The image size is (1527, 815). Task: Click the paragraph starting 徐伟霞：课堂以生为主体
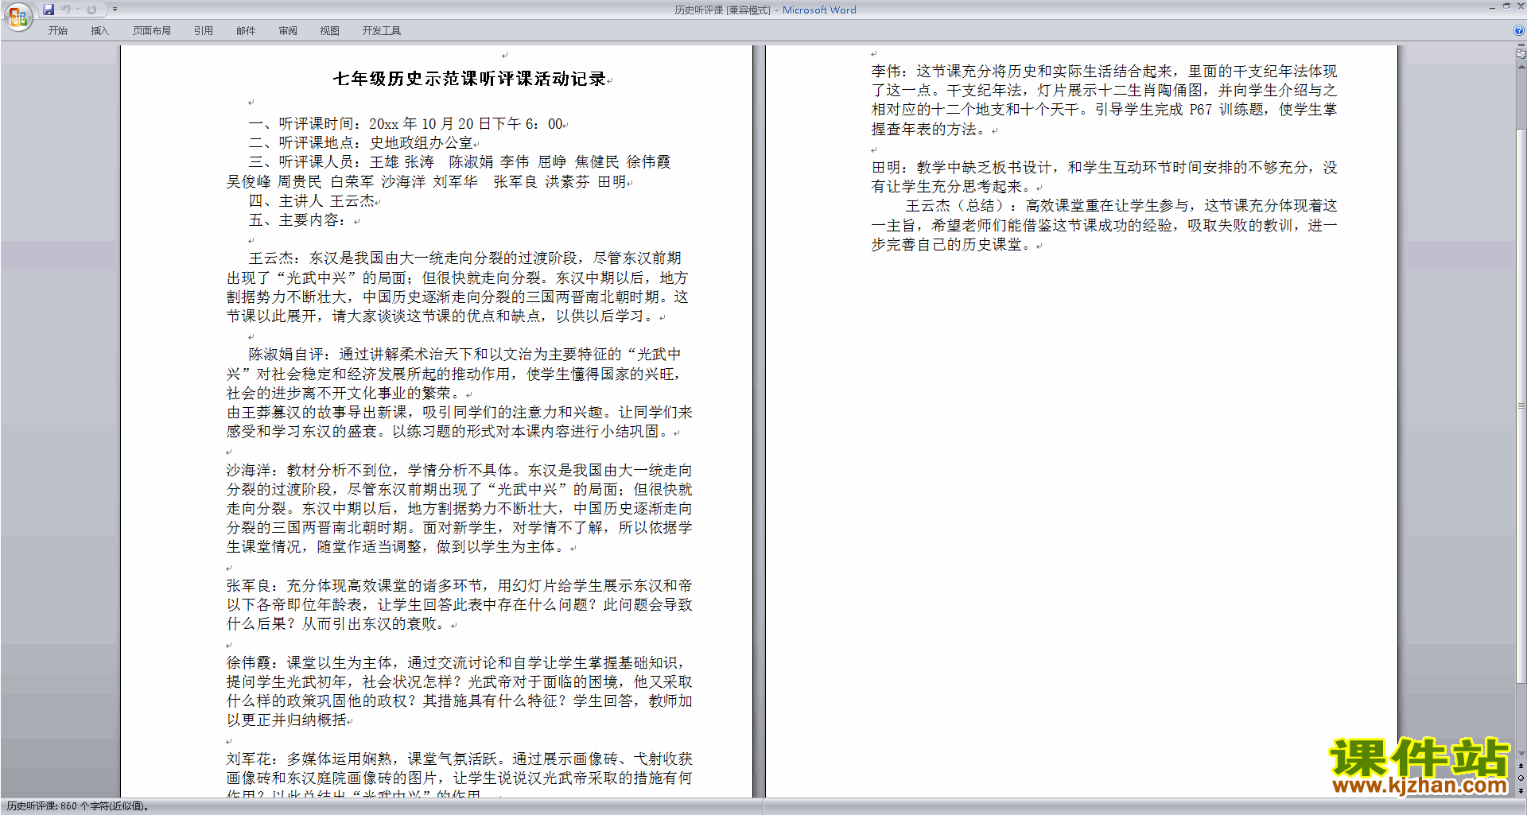point(459,692)
